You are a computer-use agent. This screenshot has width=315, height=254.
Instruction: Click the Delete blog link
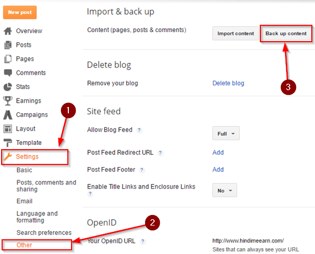[228, 83]
